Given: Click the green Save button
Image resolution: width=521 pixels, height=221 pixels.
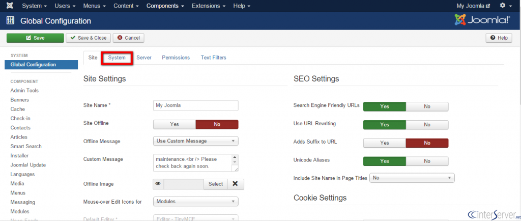Looking at the screenshot, I should pyautogui.click(x=35, y=38).
